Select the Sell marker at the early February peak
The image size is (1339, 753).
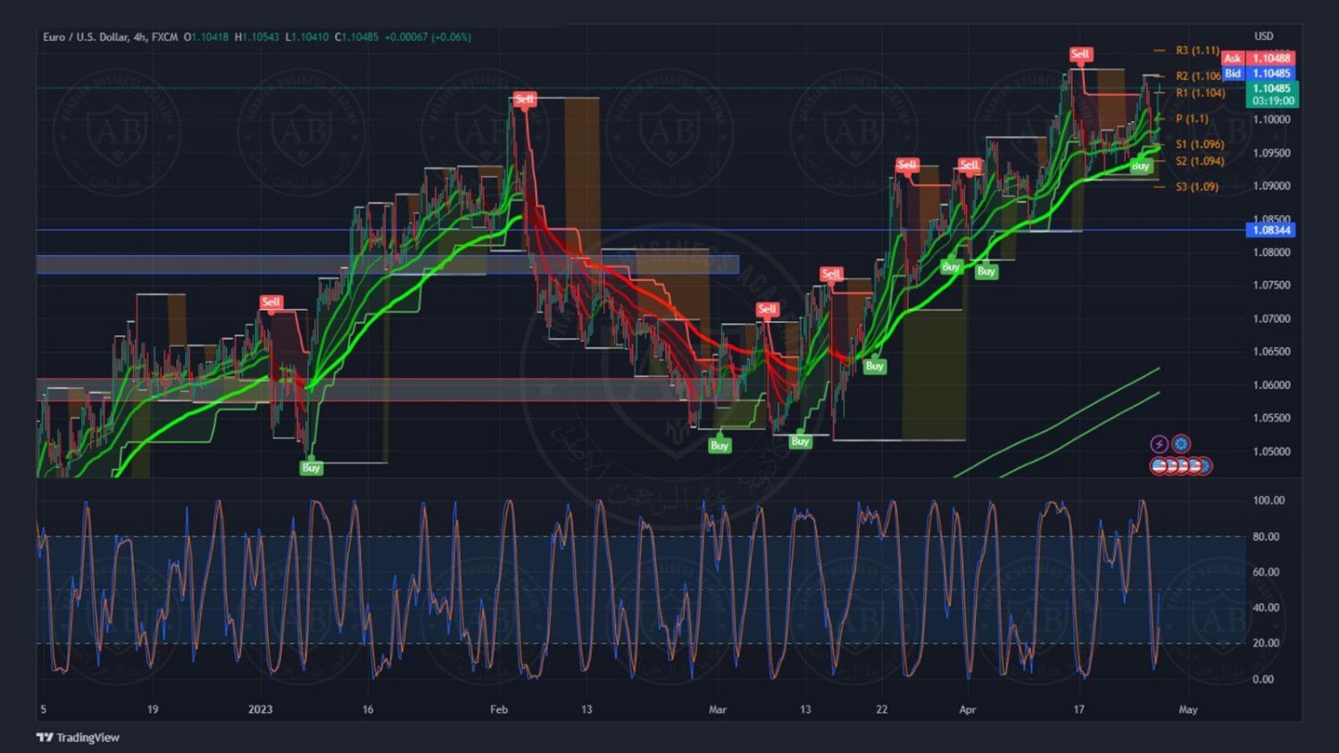525,99
